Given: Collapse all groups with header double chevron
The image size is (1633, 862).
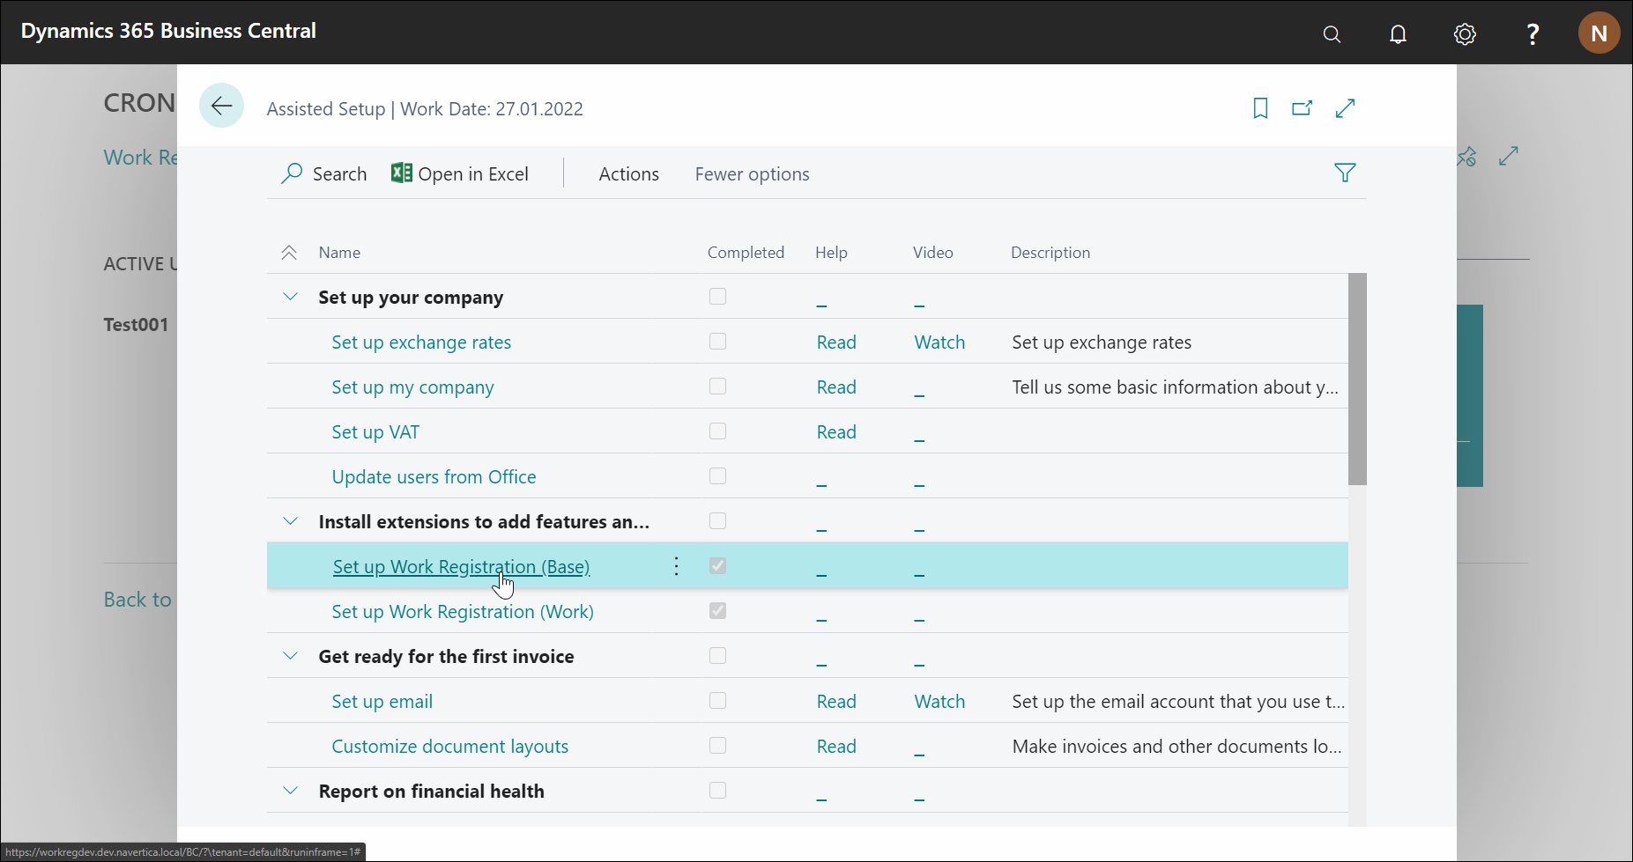Looking at the screenshot, I should [x=289, y=253].
